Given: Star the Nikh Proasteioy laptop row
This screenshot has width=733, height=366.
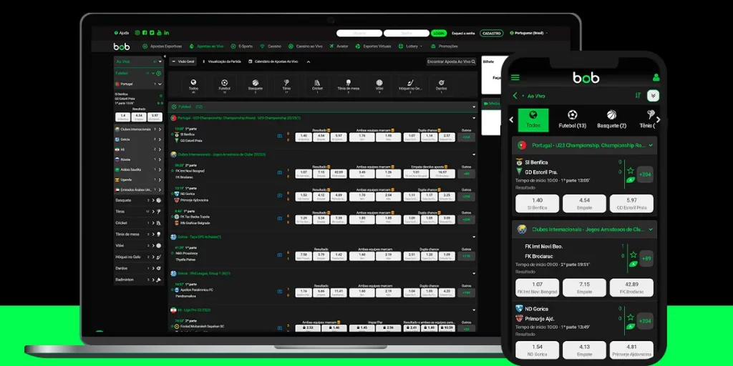Looking at the screenshot, I should 173,254.
